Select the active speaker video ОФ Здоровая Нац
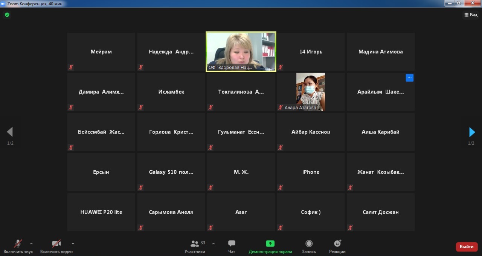Screen dimensions: 482x256 point(241,52)
